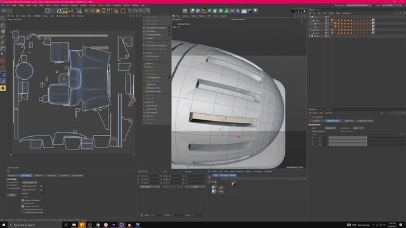This screenshot has height=228, width=406.
Task: Open the UV Unwrap settings gear
Action: pos(169,31)
